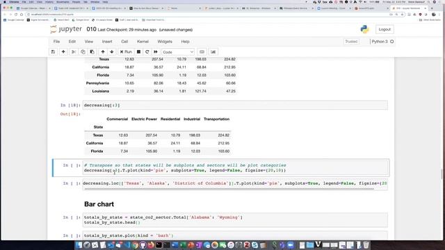The height and width of the screenshot is (250, 445).
Task: Click the browser back arrow
Action: pyautogui.click(x=5, y=14)
